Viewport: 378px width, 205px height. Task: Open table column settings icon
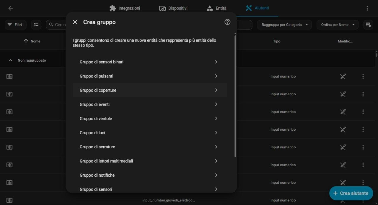click(368, 25)
